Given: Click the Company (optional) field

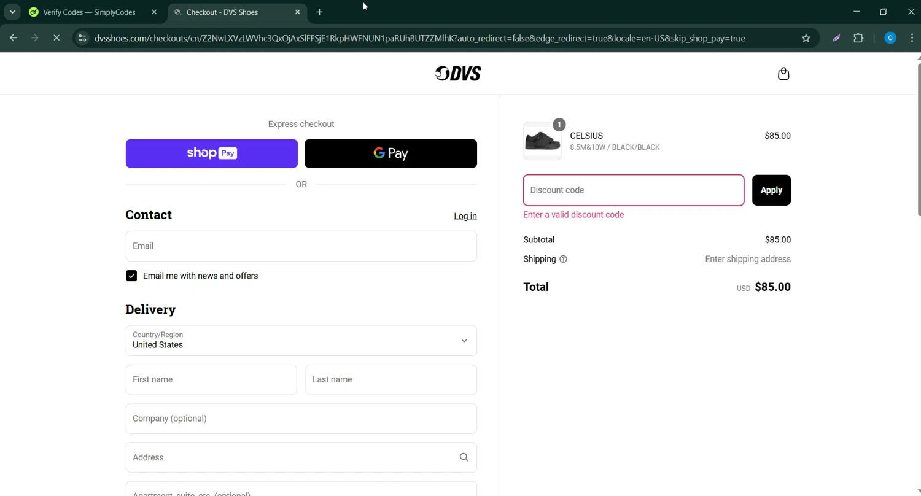Looking at the screenshot, I should [x=301, y=419].
